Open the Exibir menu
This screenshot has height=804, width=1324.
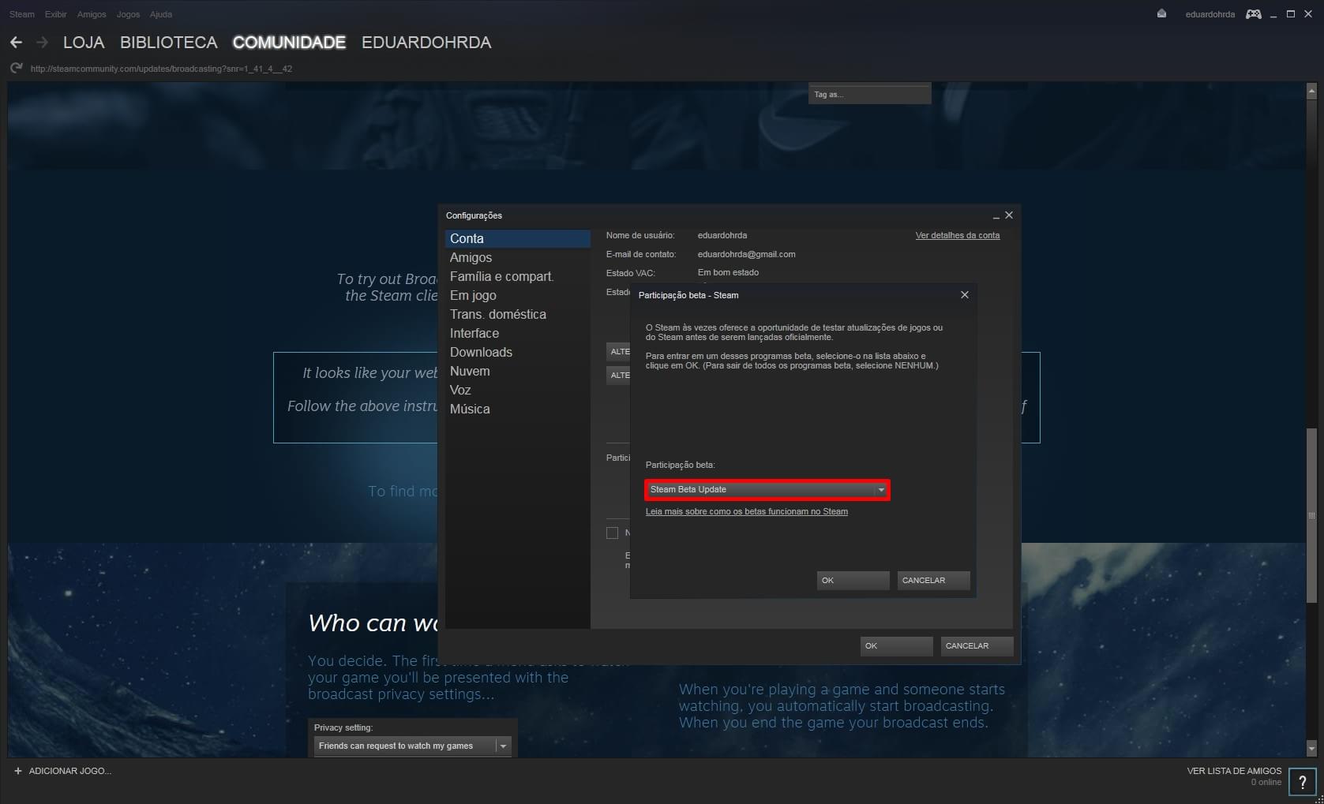(x=56, y=14)
